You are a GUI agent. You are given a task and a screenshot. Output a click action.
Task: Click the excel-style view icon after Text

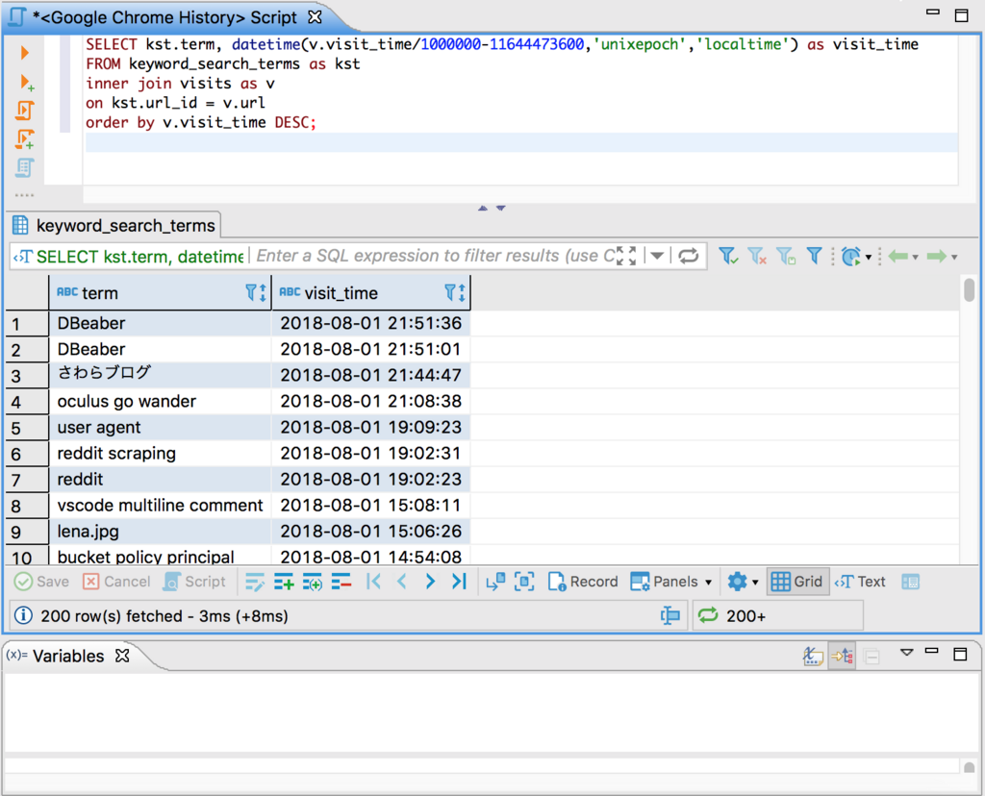pos(910,582)
